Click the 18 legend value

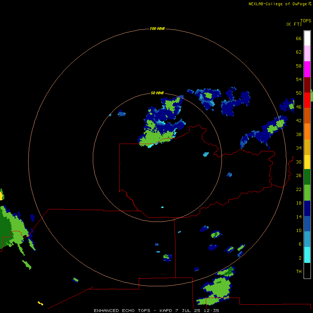click(299, 203)
